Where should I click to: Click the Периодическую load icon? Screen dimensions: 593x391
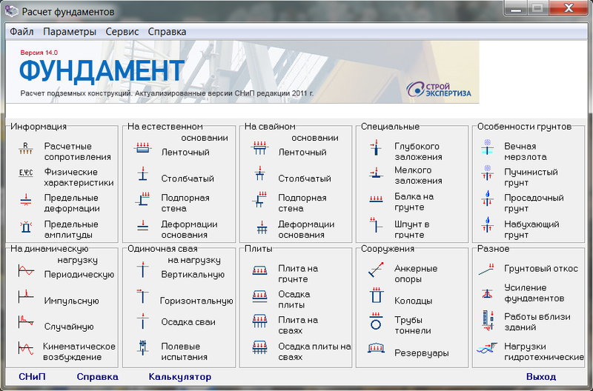pyautogui.click(x=25, y=272)
